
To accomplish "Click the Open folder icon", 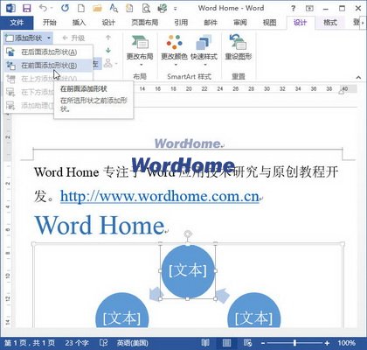I will coord(97,9).
